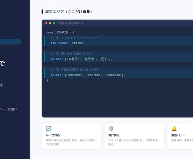
Task: Click the bell icon in 通知バナー card
Action: click(x=174, y=128)
